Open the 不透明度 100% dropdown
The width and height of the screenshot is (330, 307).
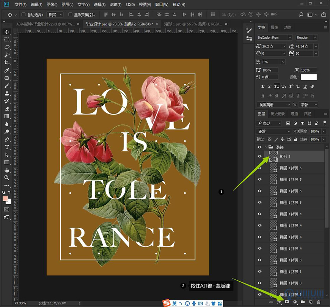point(324,131)
